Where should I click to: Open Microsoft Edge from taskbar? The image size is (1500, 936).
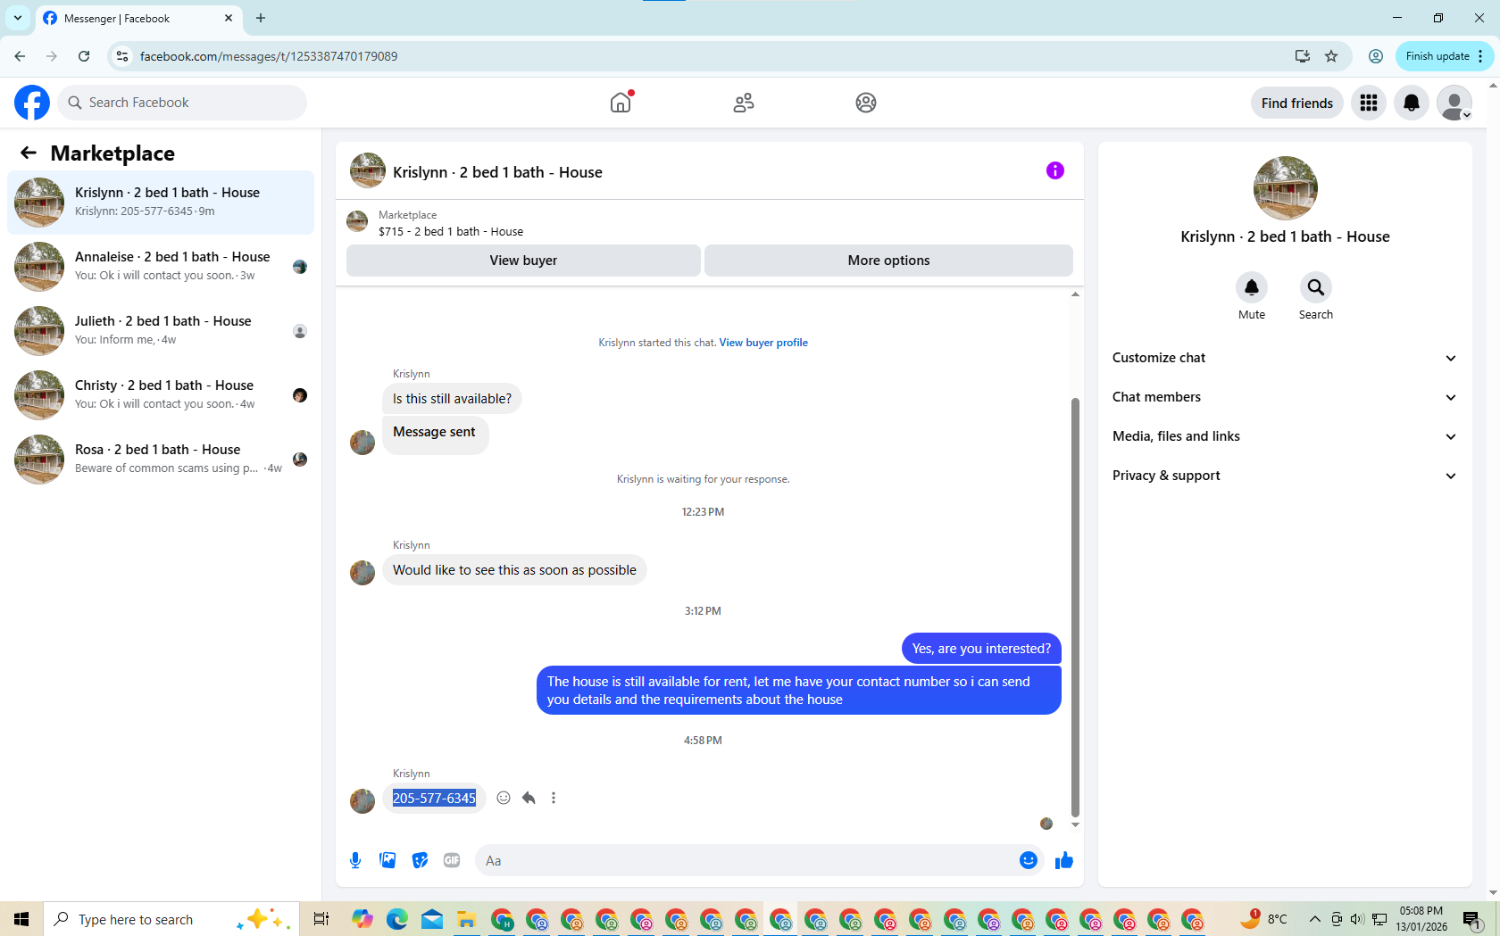coord(397,919)
